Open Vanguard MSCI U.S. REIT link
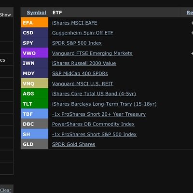193x193 pixels. [x=83, y=83]
